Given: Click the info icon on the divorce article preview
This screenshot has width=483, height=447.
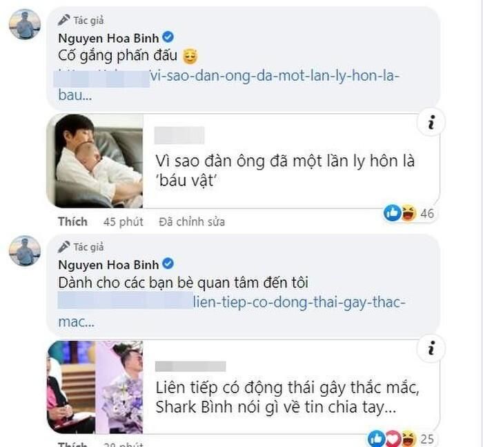Looking at the screenshot, I should point(431,122).
